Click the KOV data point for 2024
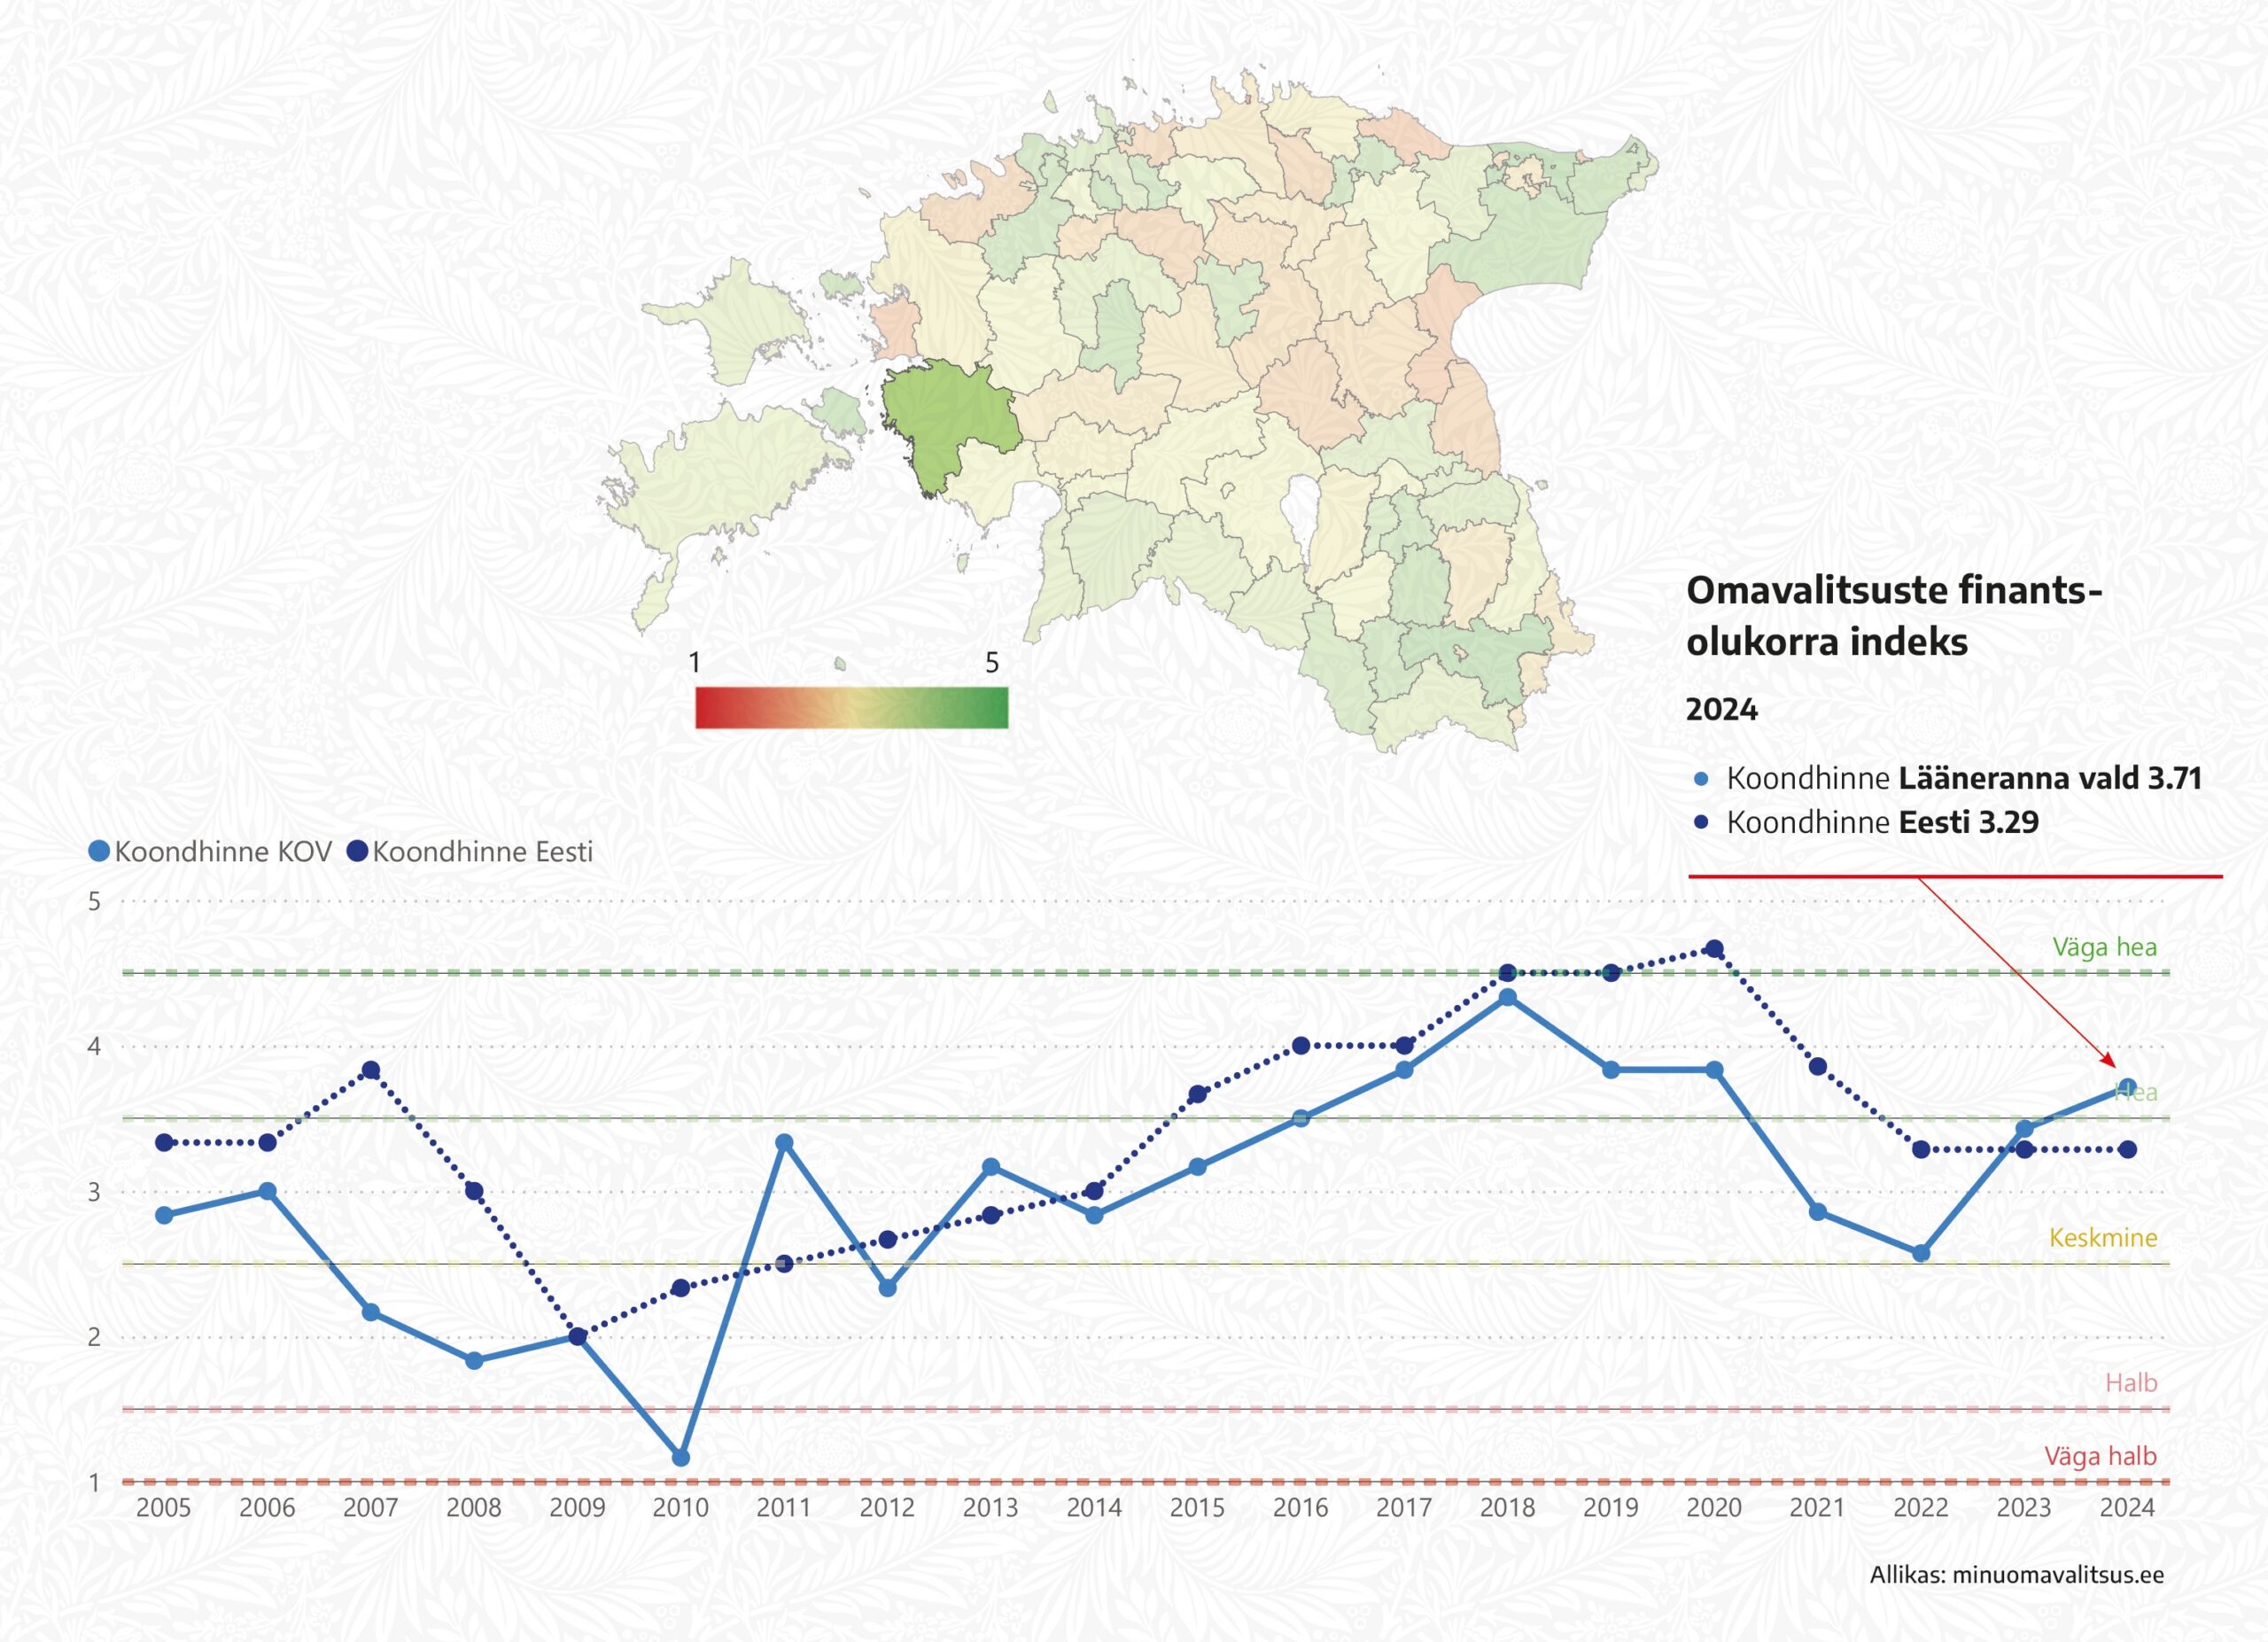The width and height of the screenshot is (2268, 1642). point(2128,1087)
